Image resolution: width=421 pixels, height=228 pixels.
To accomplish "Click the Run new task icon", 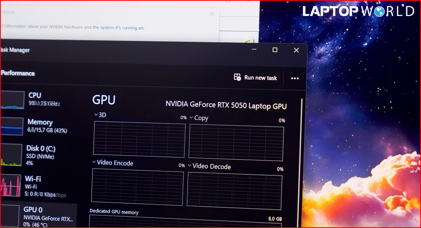I will pyautogui.click(x=237, y=77).
